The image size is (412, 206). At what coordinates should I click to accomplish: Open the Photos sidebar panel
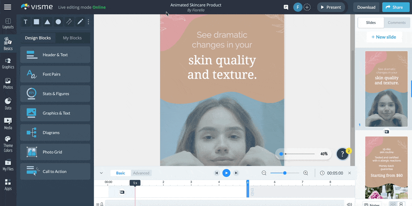coord(8,83)
